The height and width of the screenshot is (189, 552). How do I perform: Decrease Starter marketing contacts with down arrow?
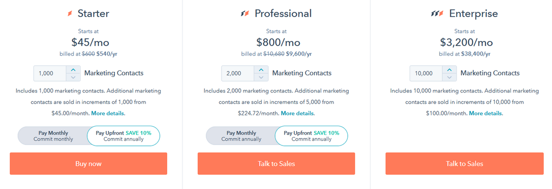[x=73, y=77]
